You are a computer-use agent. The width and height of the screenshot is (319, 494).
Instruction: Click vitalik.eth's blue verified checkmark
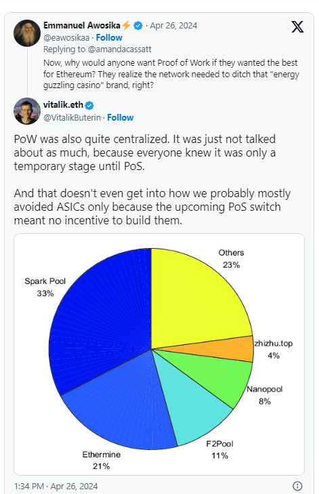[x=89, y=105]
